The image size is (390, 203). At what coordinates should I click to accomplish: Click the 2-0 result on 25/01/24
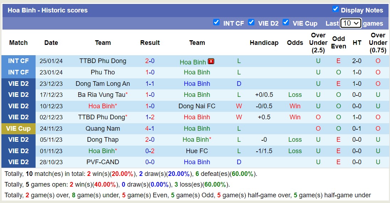(150, 61)
